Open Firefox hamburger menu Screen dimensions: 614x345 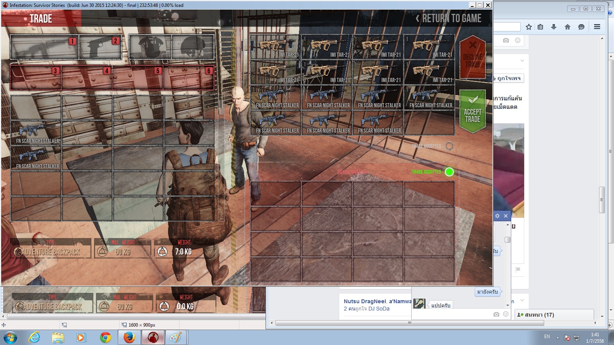click(x=597, y=27)
